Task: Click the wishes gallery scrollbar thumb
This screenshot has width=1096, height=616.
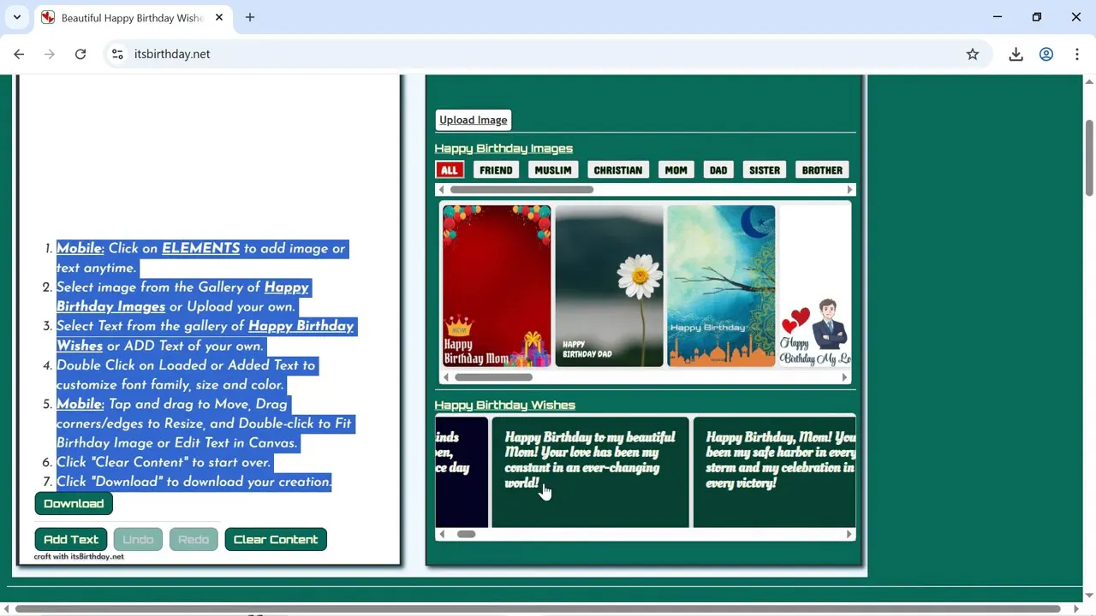Action: pyautogui.click(x=466, y=534)
